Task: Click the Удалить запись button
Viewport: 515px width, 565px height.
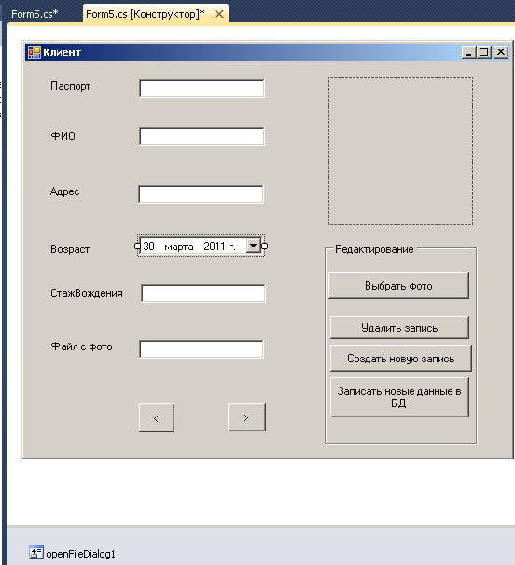Action: [x=399, y=328]
